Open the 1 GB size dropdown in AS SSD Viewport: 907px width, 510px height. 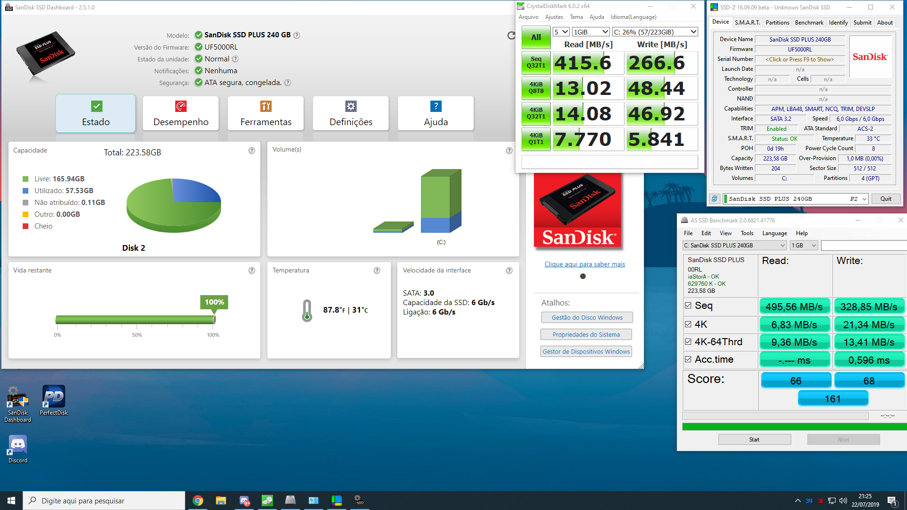click(x=804, y=246)
